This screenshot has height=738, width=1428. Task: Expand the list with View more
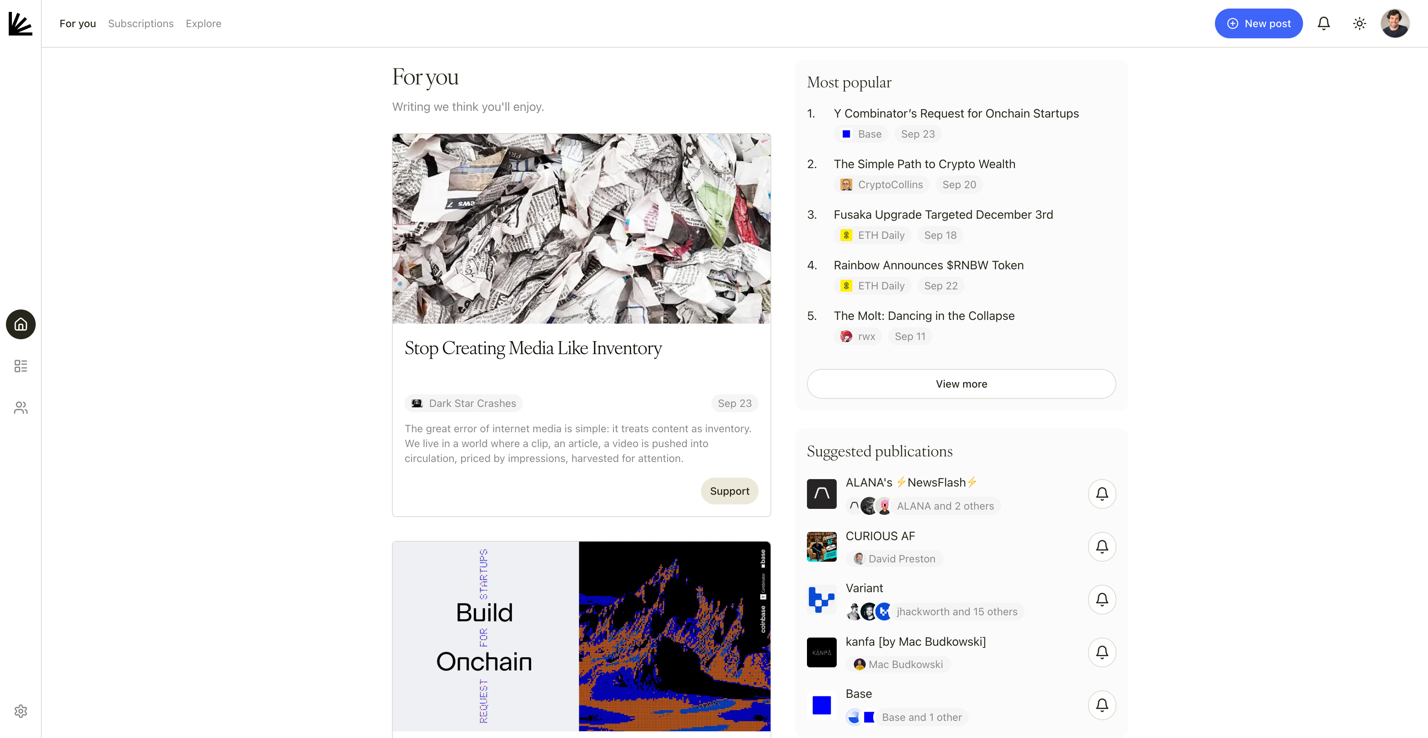click(961, 384)
